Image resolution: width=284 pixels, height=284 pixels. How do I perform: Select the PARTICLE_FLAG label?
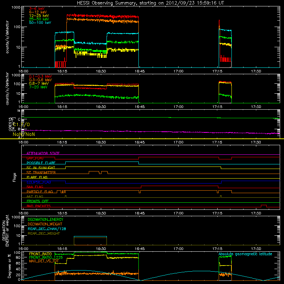tap(40, 191)
